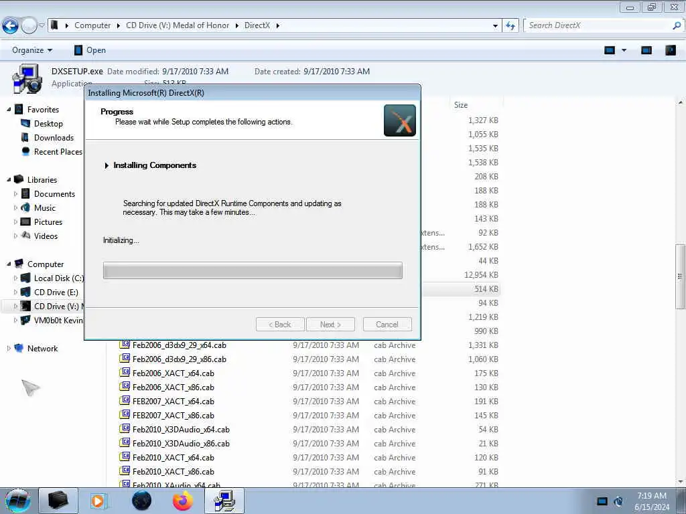This screenshot has width=686, height=514.
Task: Toggle the preview pane icon
Action: tap(646, 50)
